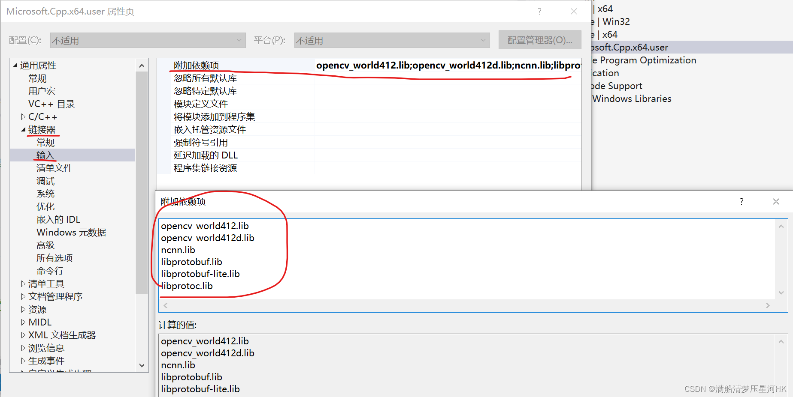Click help icon in property page title

[539, 12]
